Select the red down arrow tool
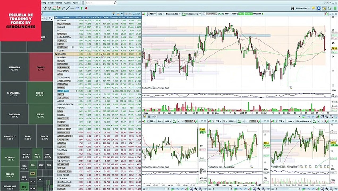The image size is (338, 191). tap(86, 8)
